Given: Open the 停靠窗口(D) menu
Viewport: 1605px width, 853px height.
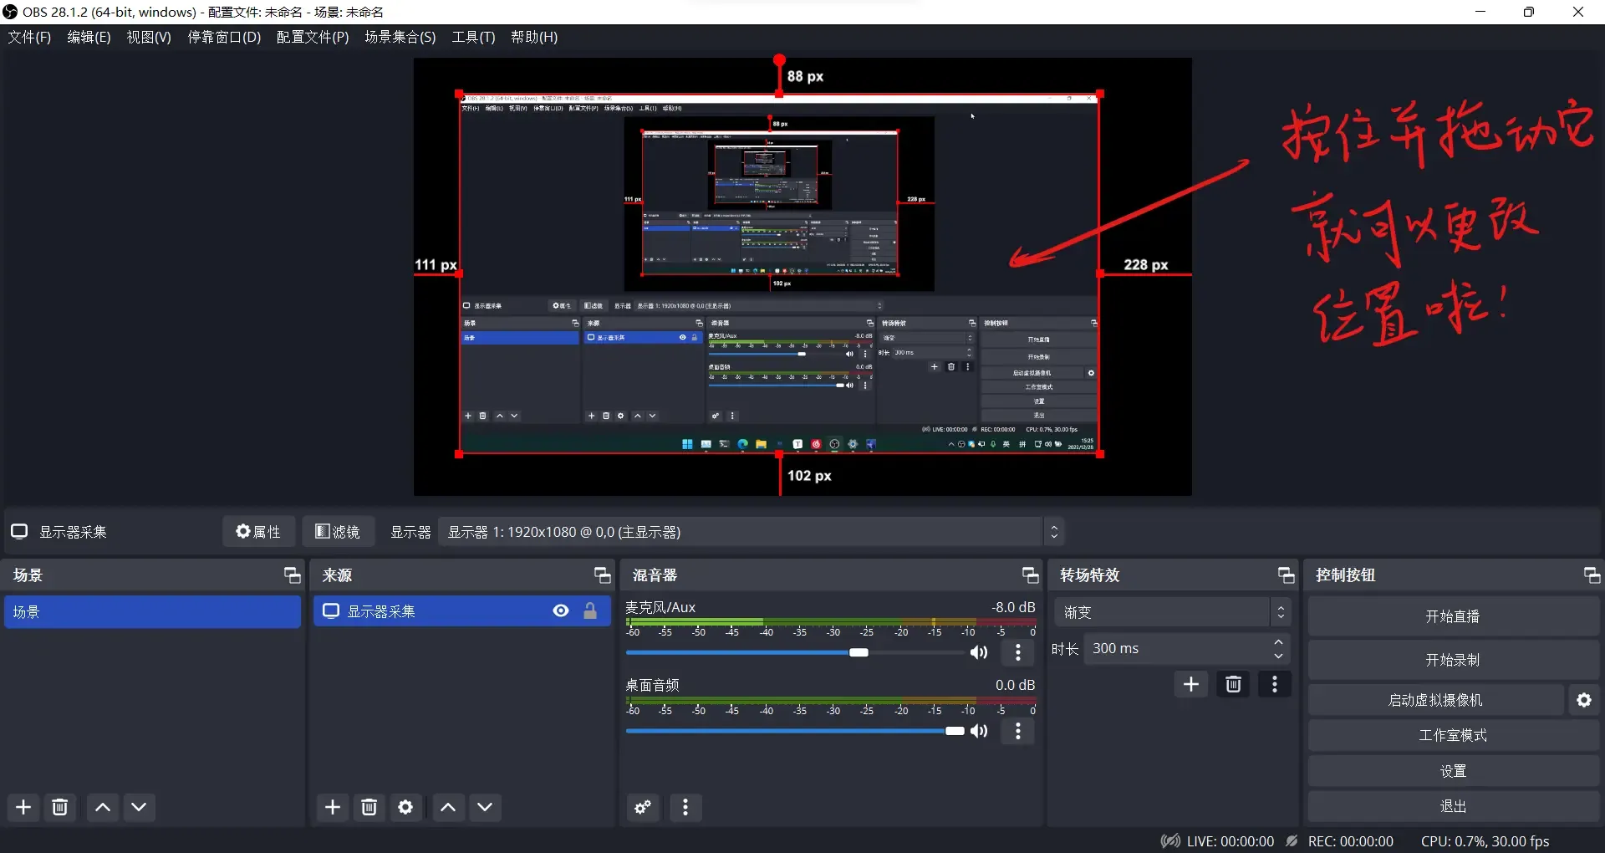Looking at the screenshot, I should point(224,37).
